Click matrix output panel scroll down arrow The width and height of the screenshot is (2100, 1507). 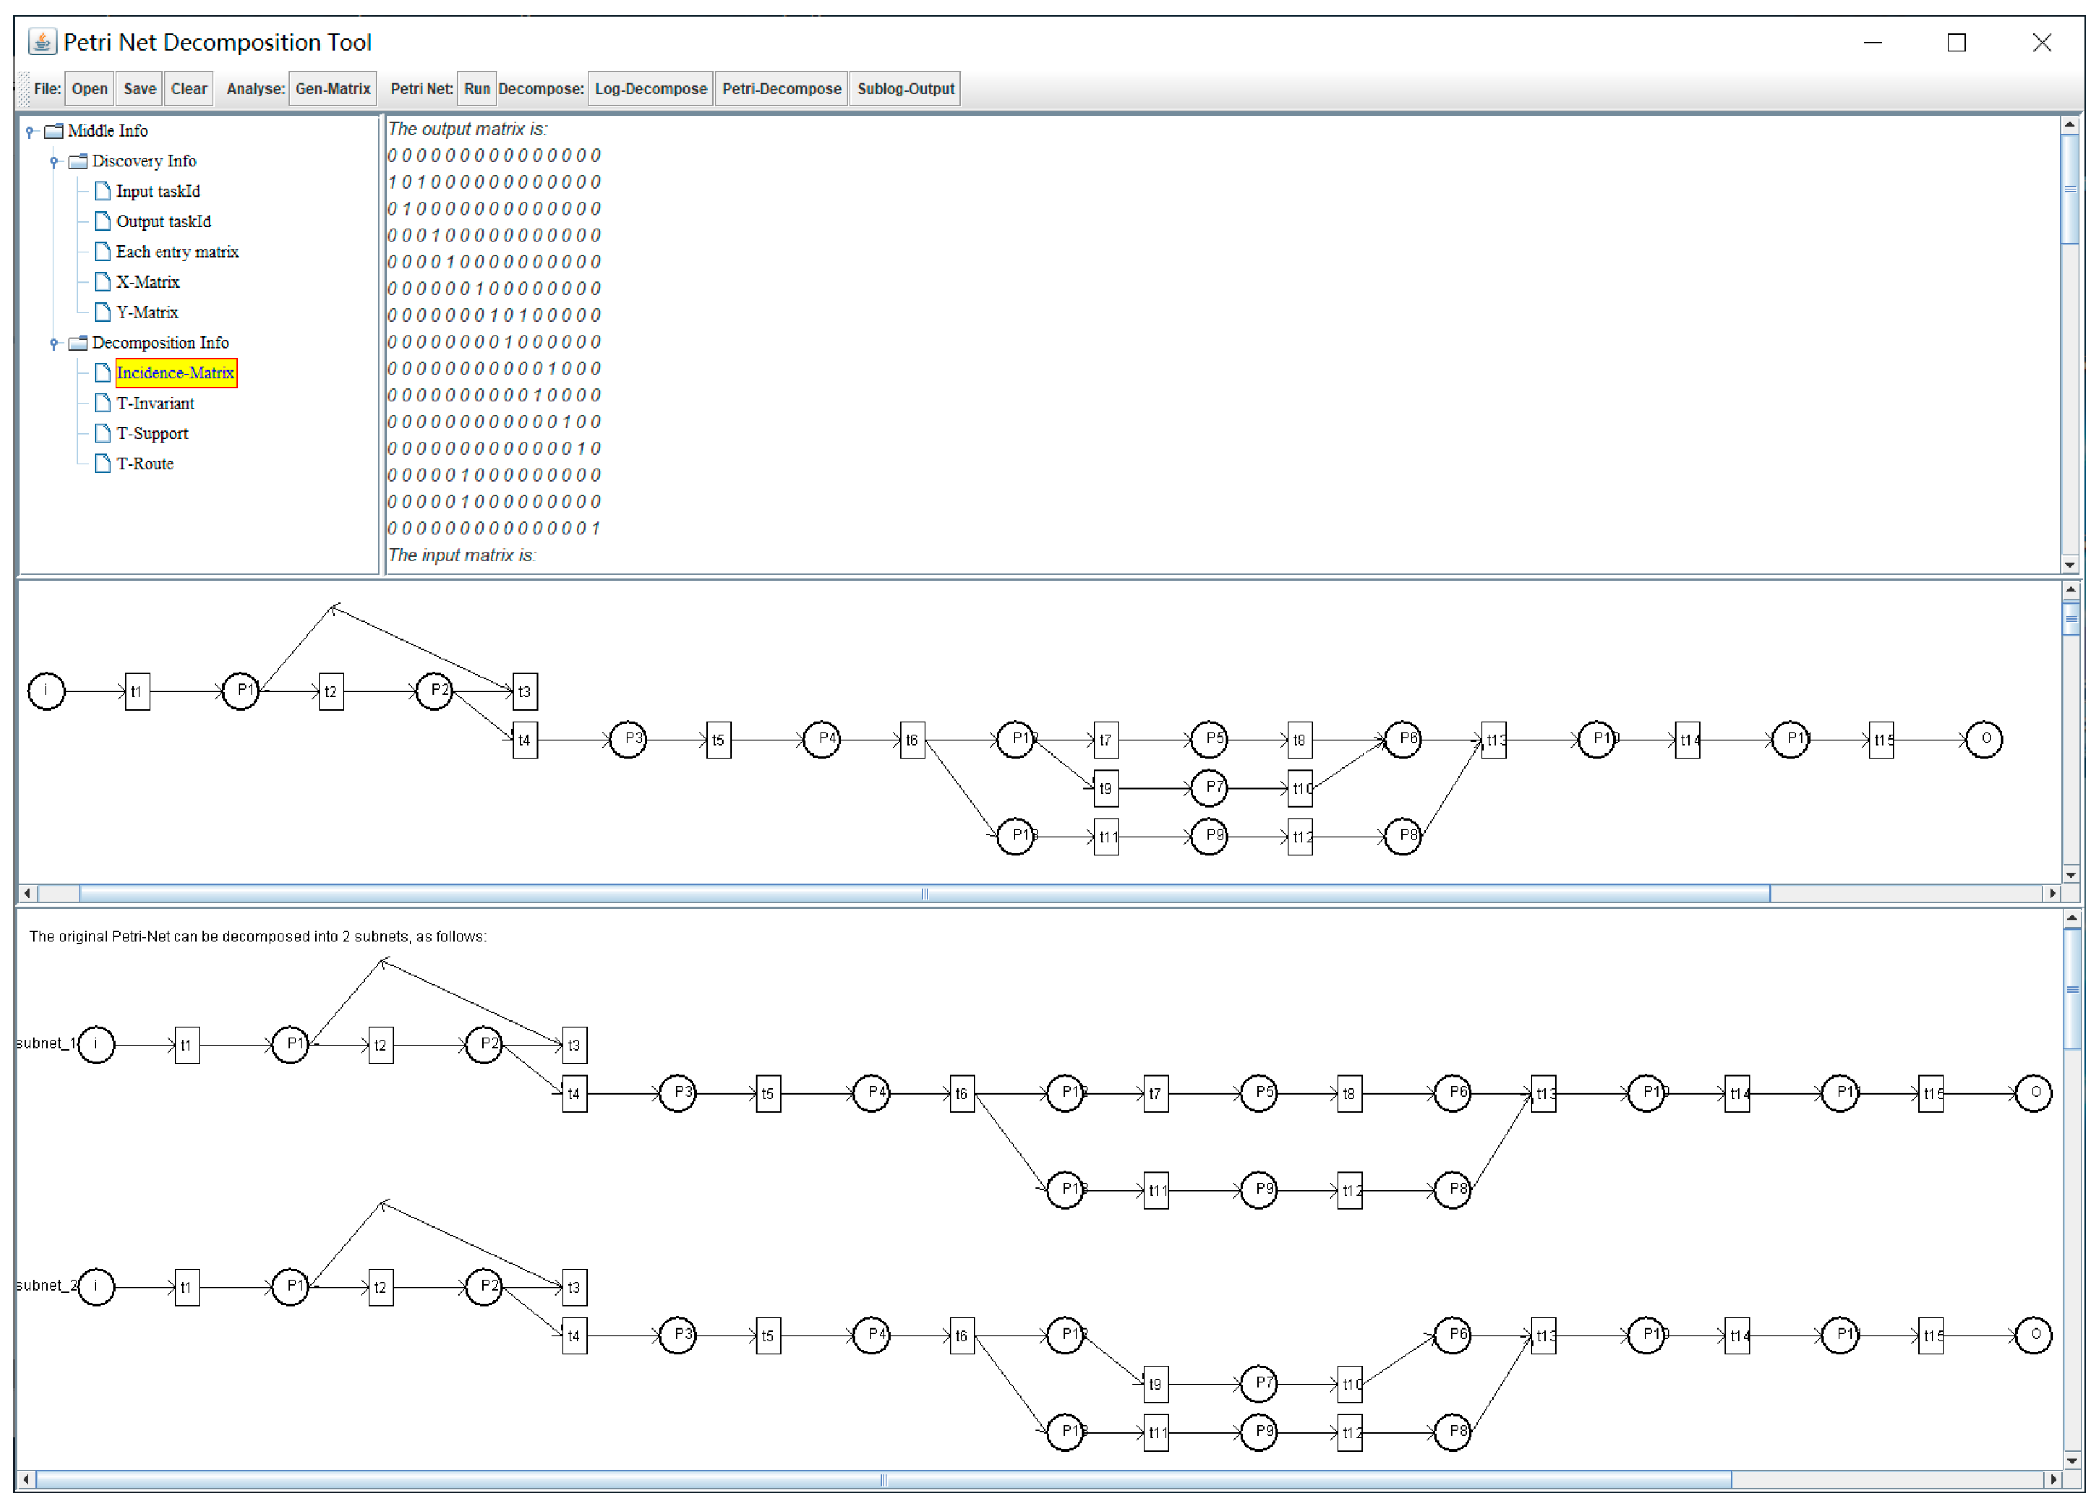2070,564
